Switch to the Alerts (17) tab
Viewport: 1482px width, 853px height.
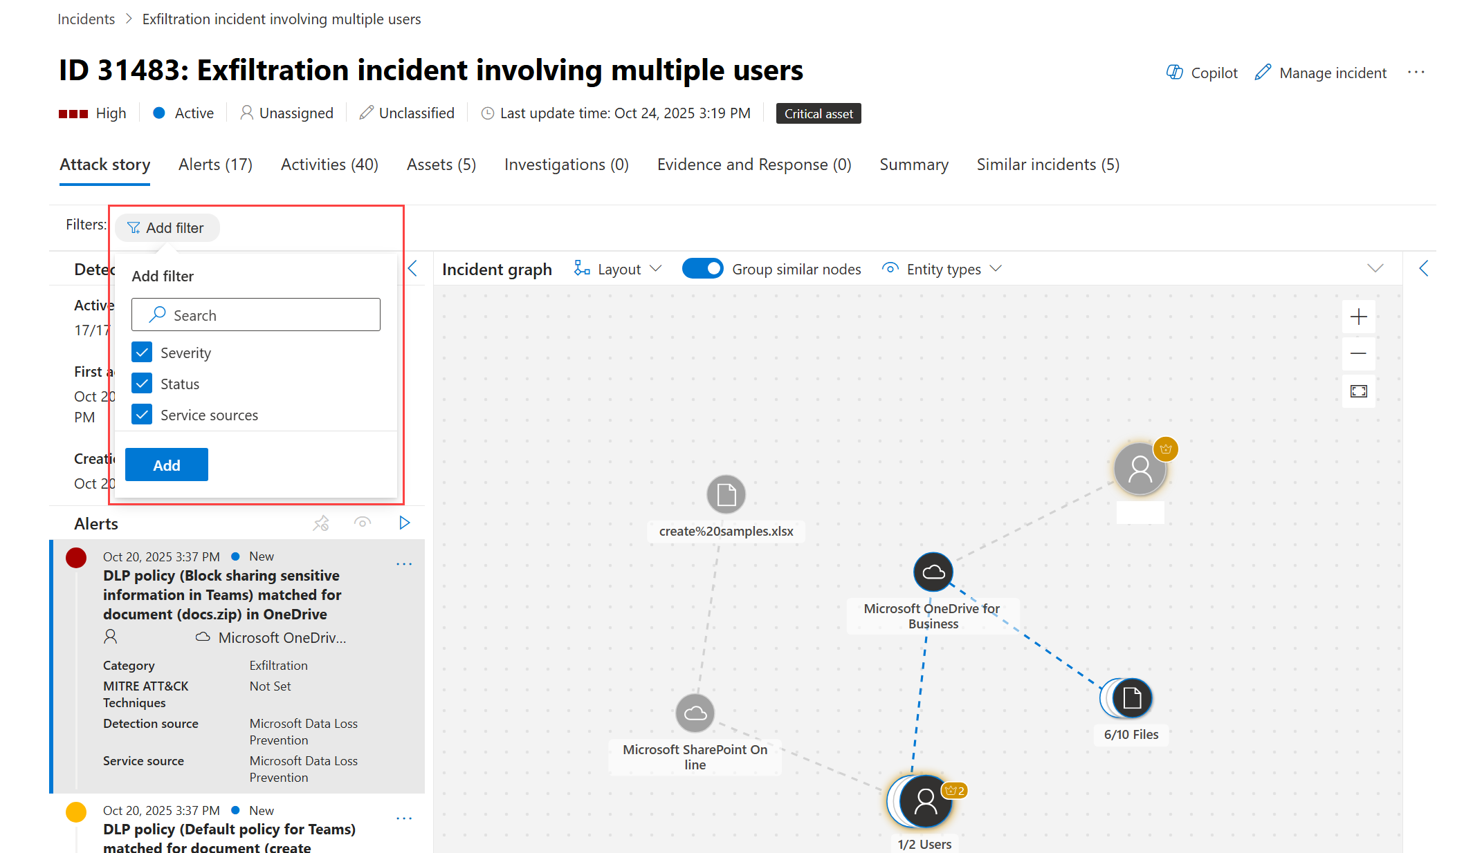tap(215, 165)
